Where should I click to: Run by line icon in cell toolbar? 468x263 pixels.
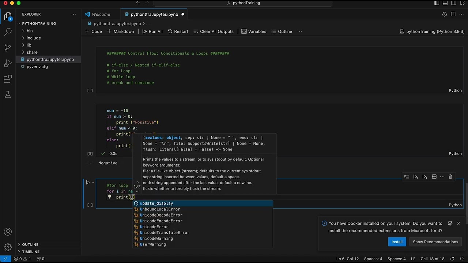click(407, 177)
